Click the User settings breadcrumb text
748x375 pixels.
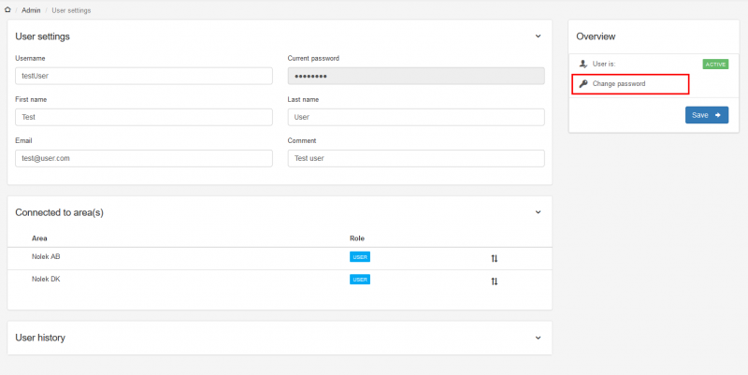71,10
